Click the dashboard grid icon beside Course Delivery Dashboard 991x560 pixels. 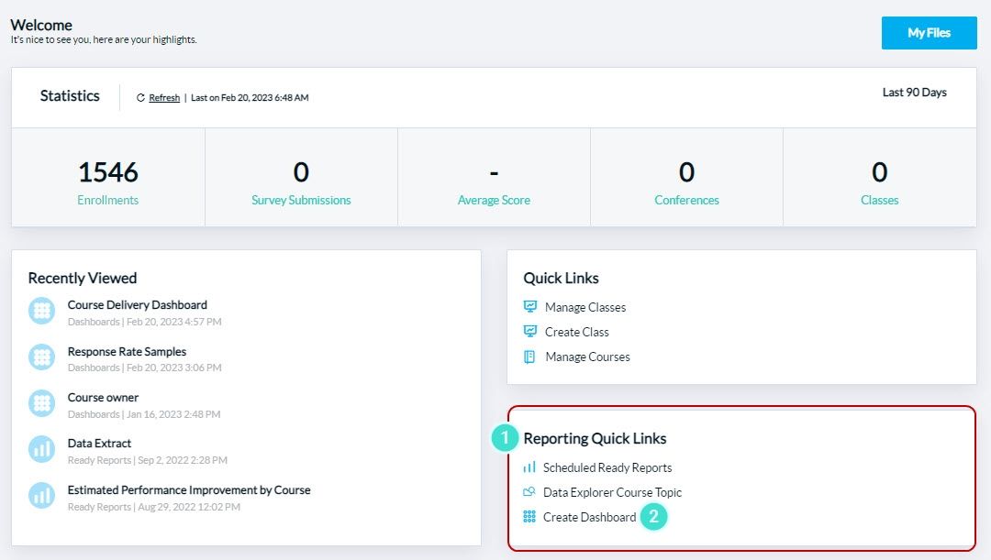[x=40, y=311]
